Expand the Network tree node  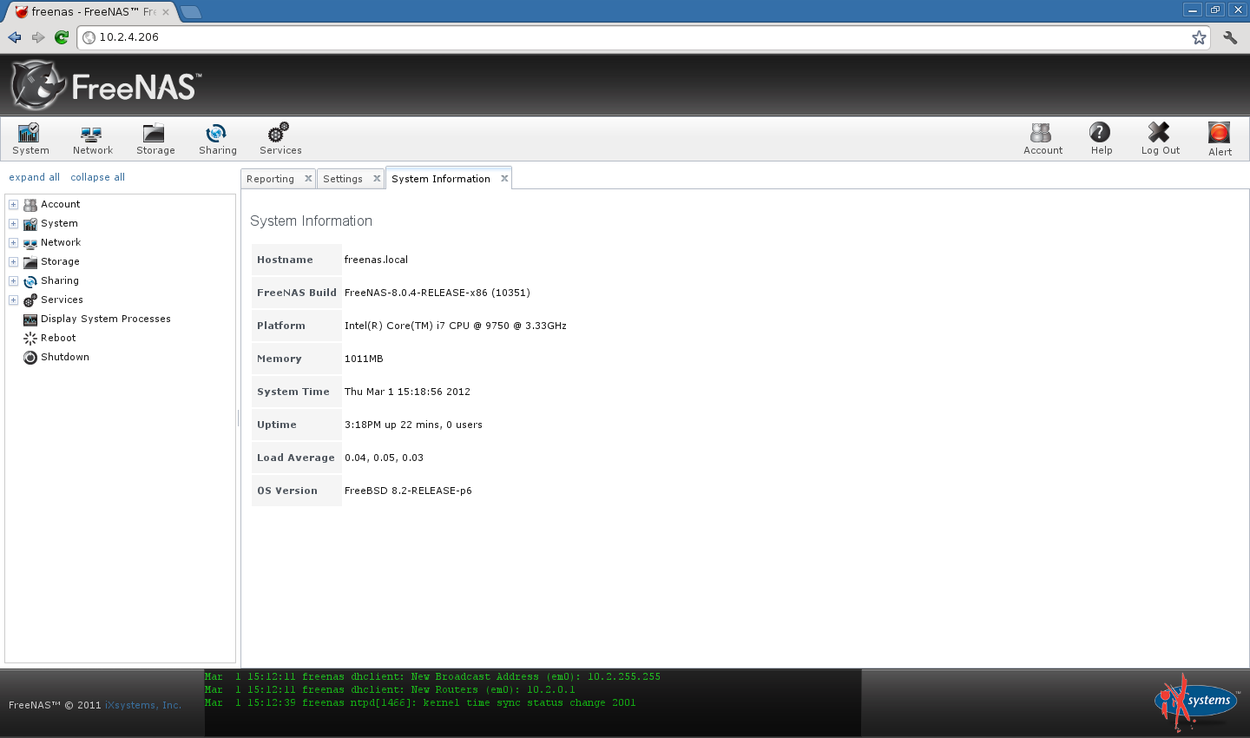coord(13,243)
